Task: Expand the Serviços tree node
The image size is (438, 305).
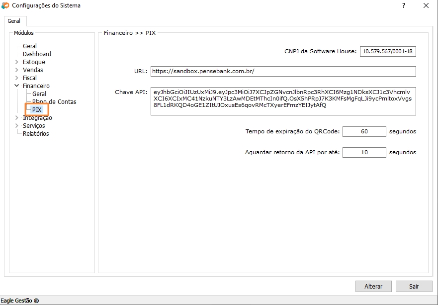Action: (x=17, y=125)
